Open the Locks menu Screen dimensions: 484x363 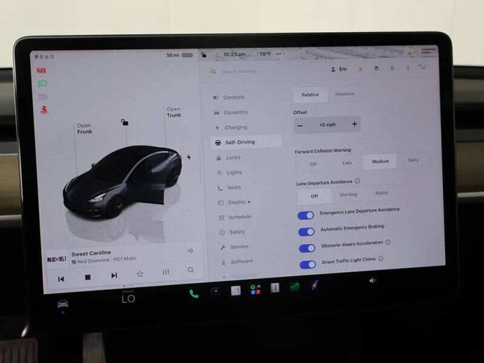coord(228,157)
